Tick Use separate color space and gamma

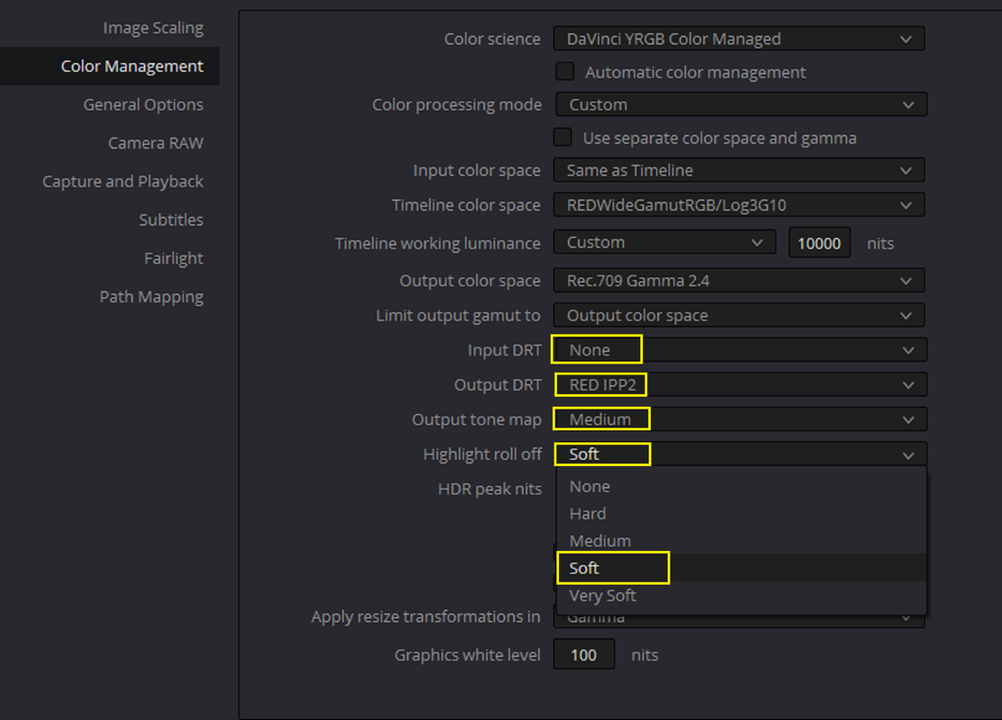(563, 138)
